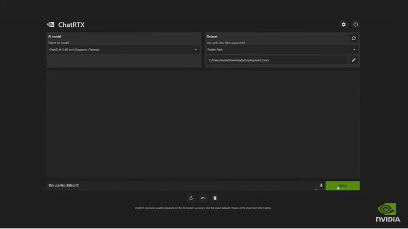Screen dimensions: 408x229
Task: Undo the last chat message
Action: click(203, 198)
